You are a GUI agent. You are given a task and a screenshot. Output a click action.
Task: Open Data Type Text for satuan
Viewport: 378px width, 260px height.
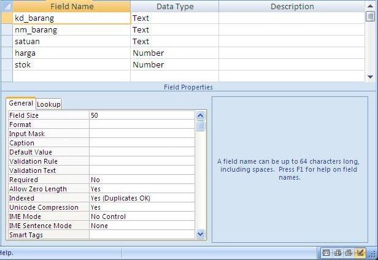click(175, 42)
